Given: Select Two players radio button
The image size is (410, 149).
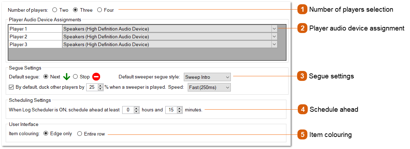Looking at the screenshot, I should 55,10.
